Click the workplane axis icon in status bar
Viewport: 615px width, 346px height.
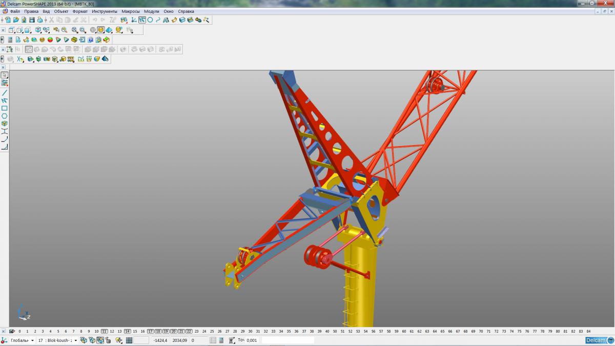click(x=4, y=340)
